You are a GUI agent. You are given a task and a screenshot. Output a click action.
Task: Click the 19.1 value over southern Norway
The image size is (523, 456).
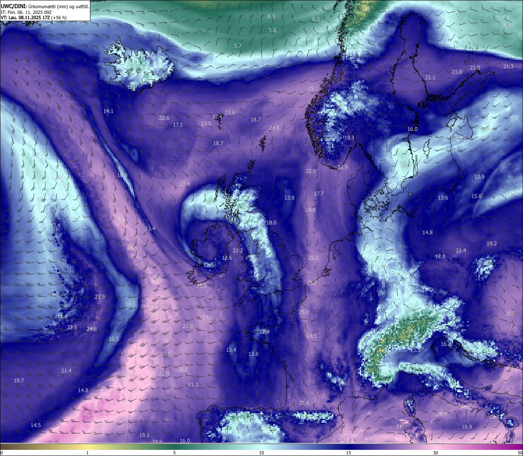point(349,138)
